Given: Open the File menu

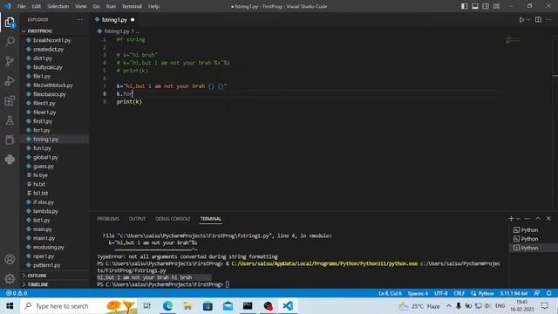Looking at the screenshot, I should pos(21,6).
